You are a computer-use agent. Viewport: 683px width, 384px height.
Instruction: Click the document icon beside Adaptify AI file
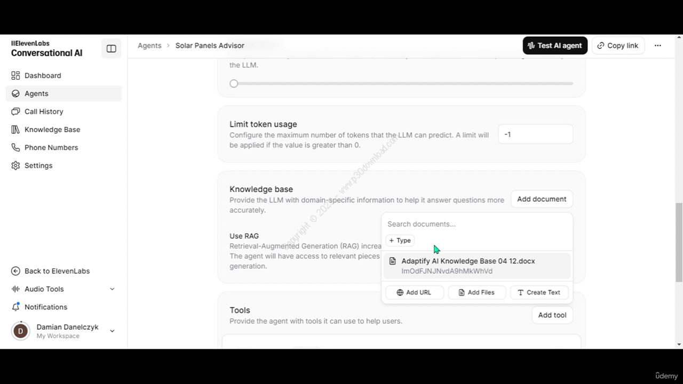click(393, 261)
